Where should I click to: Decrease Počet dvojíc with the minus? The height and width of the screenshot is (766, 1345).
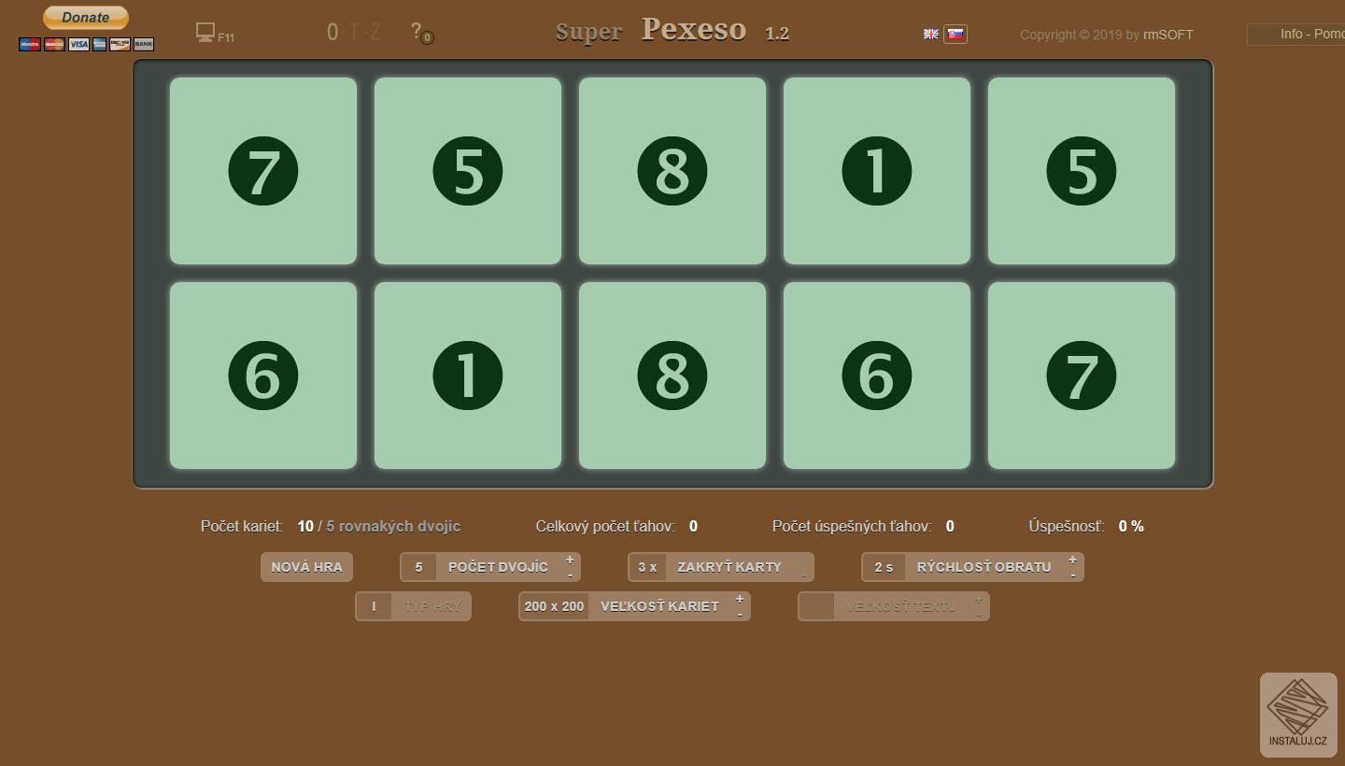570,574
